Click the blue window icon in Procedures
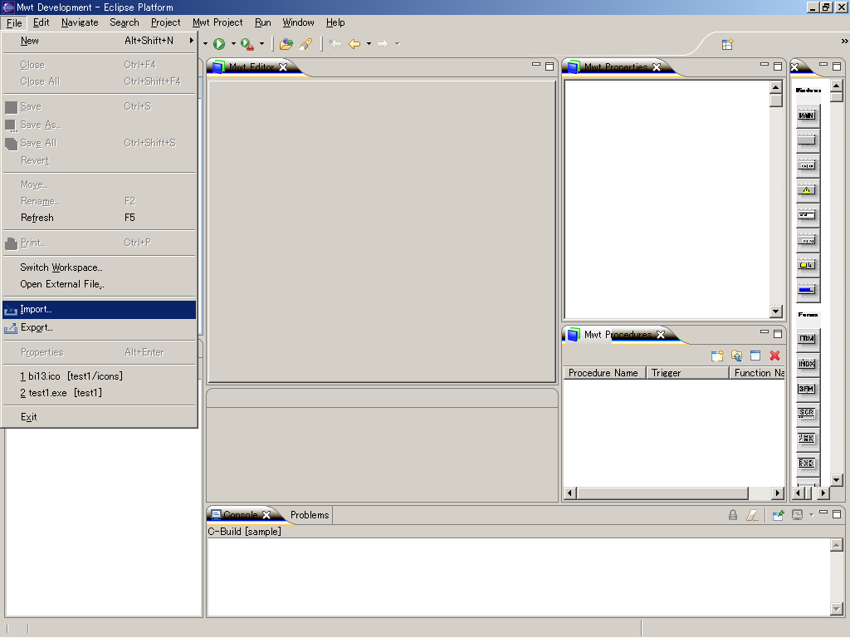This screenshot has width=850, height=638. 755,356
